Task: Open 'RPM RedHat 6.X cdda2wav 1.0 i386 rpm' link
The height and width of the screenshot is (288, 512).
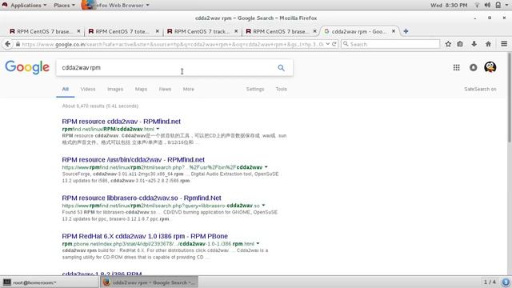Action: coord(145,236)
